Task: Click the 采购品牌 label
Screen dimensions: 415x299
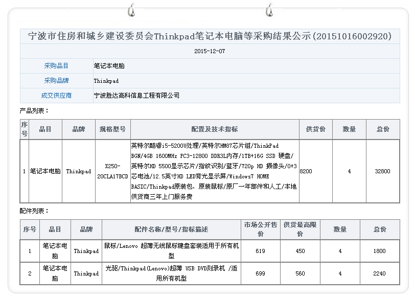Action: [56, 81]
